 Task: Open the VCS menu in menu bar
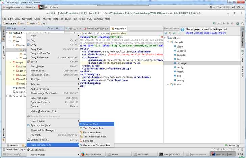pyautogui.click(x=89, y=19)
